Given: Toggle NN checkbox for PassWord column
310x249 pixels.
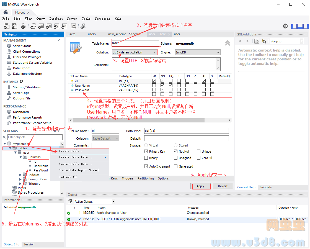Looking at the screenshot, I should click(162, 89).
